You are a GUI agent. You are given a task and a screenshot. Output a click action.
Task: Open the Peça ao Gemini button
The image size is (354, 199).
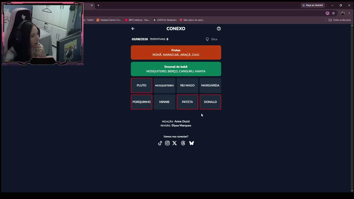click(313, 5)
